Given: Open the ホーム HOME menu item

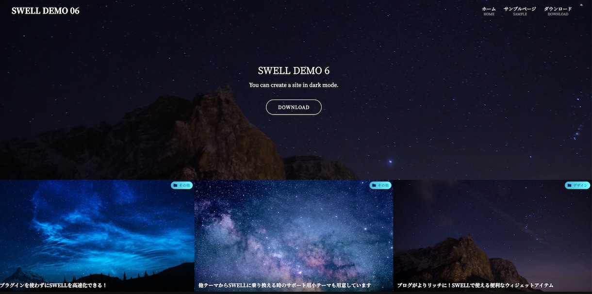Looking at the screenshot, I should coord(489,11).
